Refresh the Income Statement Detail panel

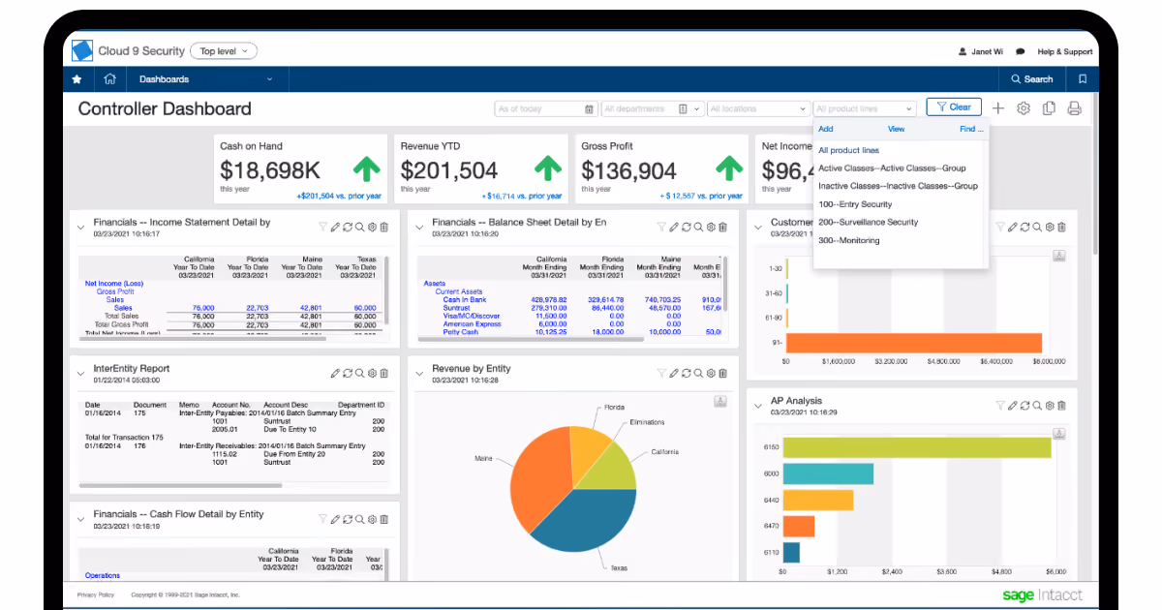347,227
